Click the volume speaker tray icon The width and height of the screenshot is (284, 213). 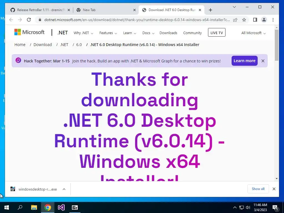pyautogui.click(x=248, y=207)
